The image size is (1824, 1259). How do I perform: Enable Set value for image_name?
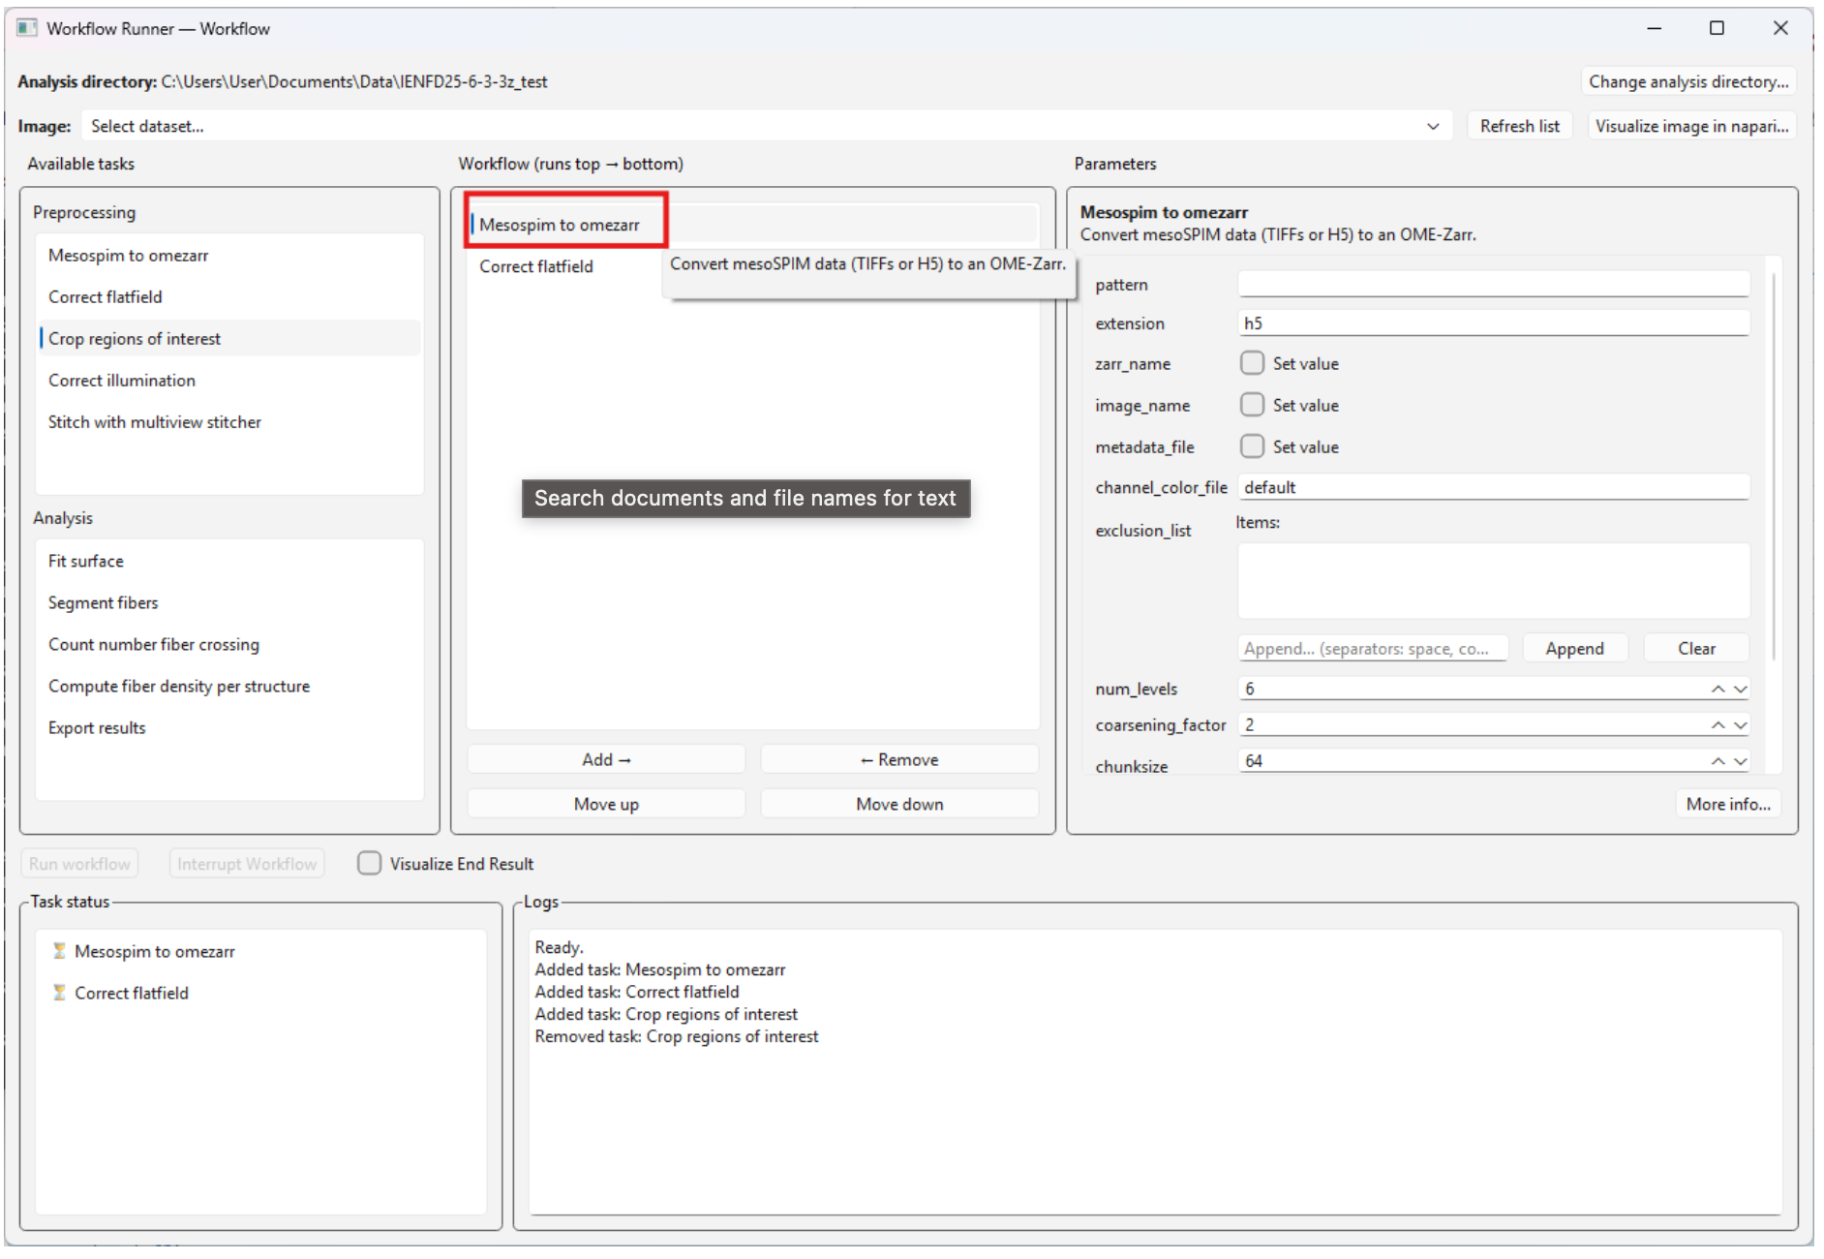coord(1253,405)
